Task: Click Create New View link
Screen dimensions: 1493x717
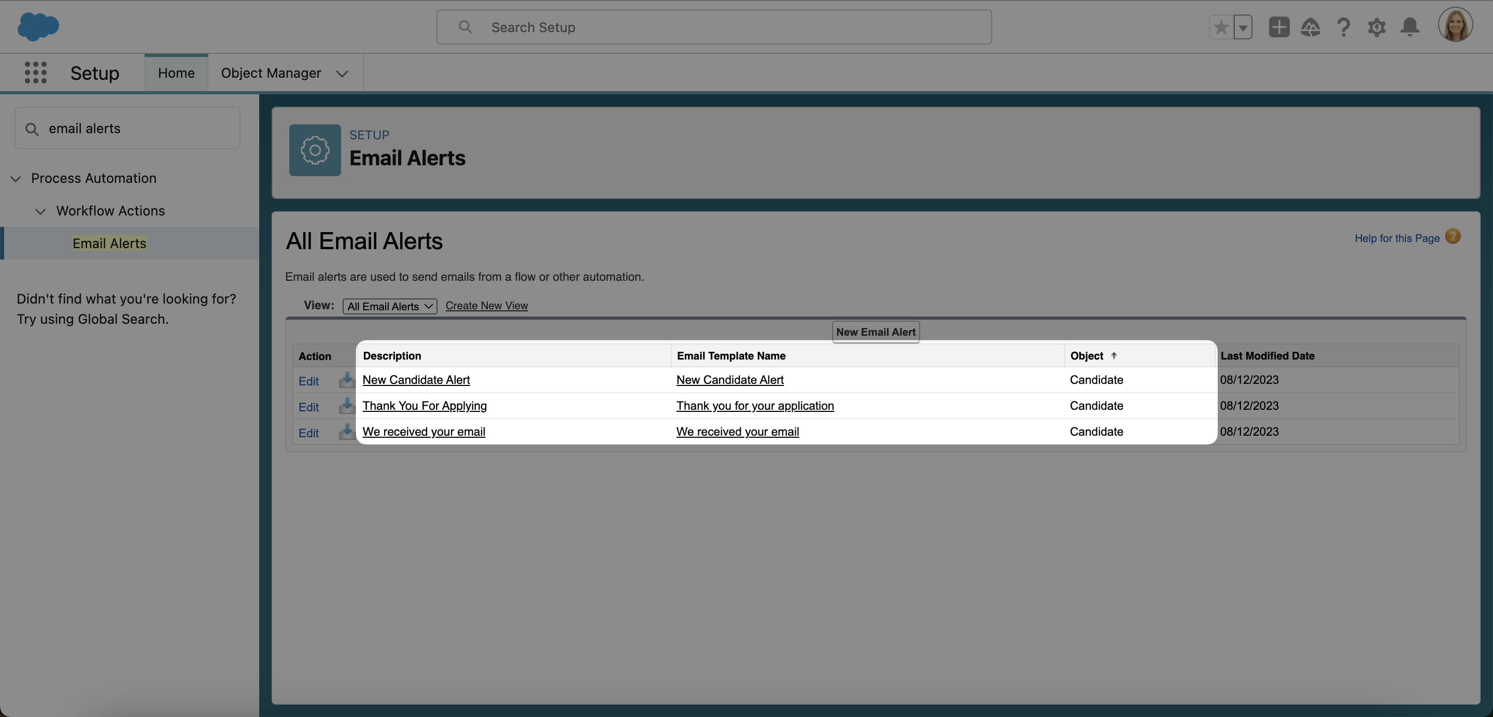Action: pos(486,306)
